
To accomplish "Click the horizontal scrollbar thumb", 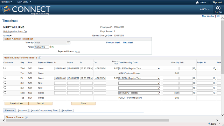I will pyautogui.click(x=87, y=120).
